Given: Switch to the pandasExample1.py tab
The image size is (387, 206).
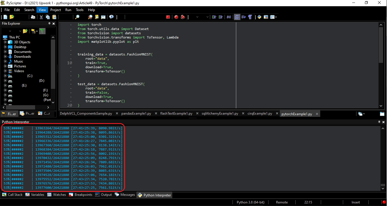Looking at the screenshot, I should tap(136, 113).
